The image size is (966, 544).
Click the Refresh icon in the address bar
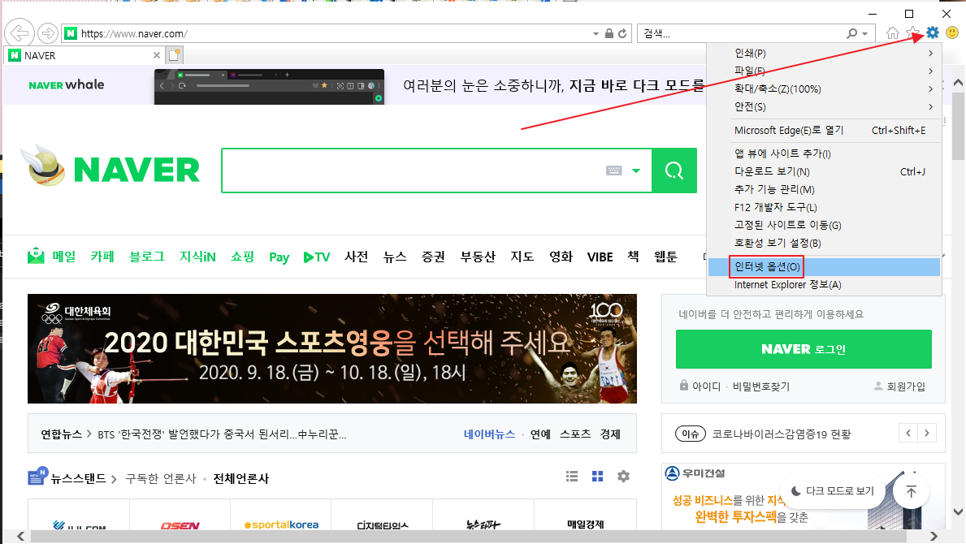(622, 33)
